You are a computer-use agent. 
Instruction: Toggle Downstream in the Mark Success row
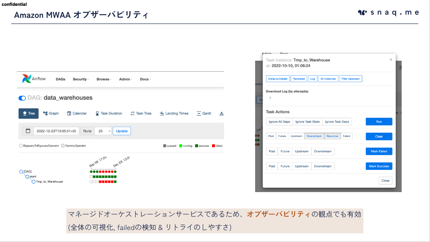click(323, 166)
